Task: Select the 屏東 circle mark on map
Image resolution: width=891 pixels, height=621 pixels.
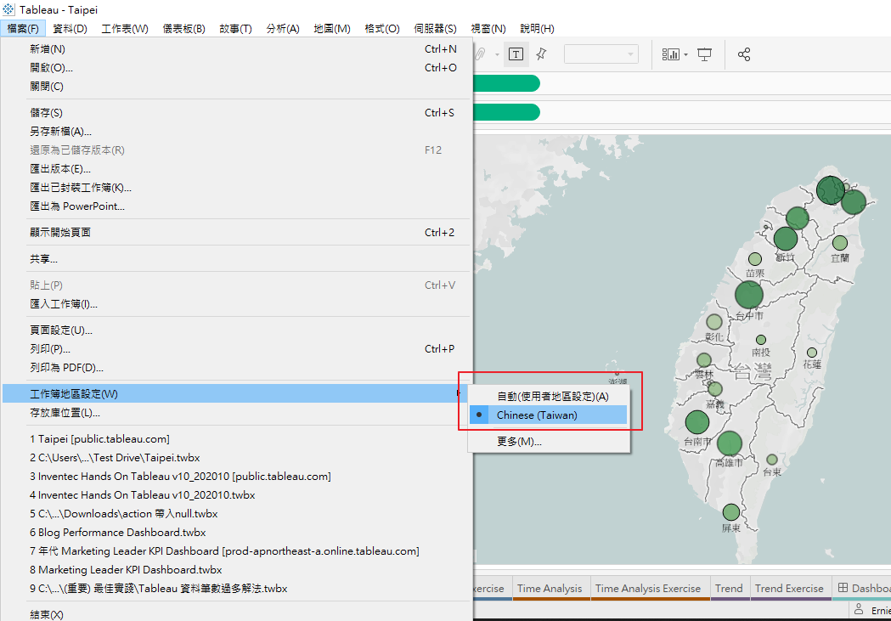Action: (x=730, y=512)
